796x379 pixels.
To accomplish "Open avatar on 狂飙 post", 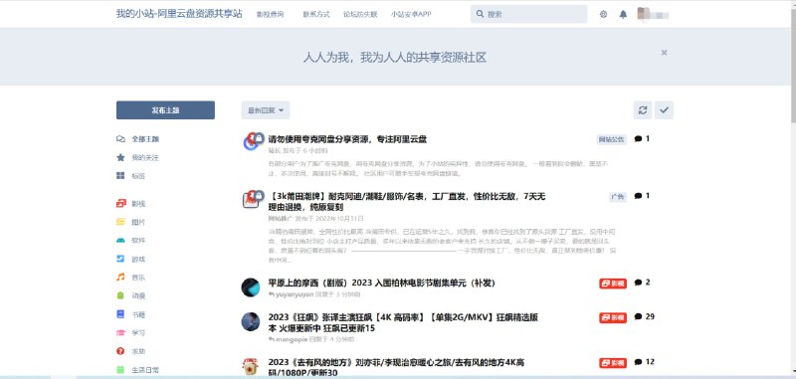I will point(251,321).
